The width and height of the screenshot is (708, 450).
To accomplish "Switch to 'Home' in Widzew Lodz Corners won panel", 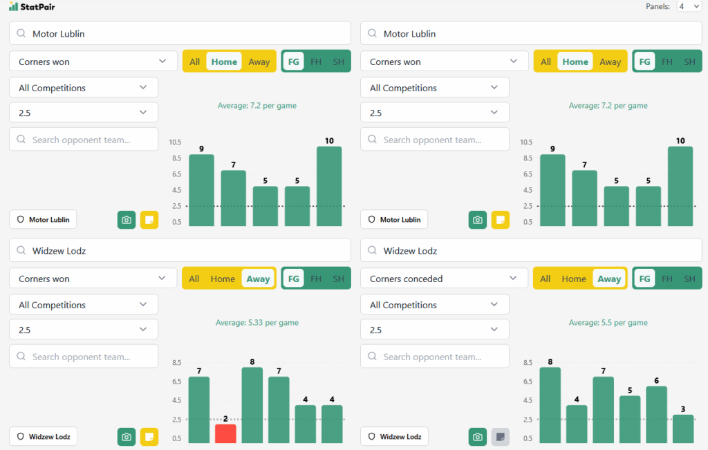I will coord(223,279).
